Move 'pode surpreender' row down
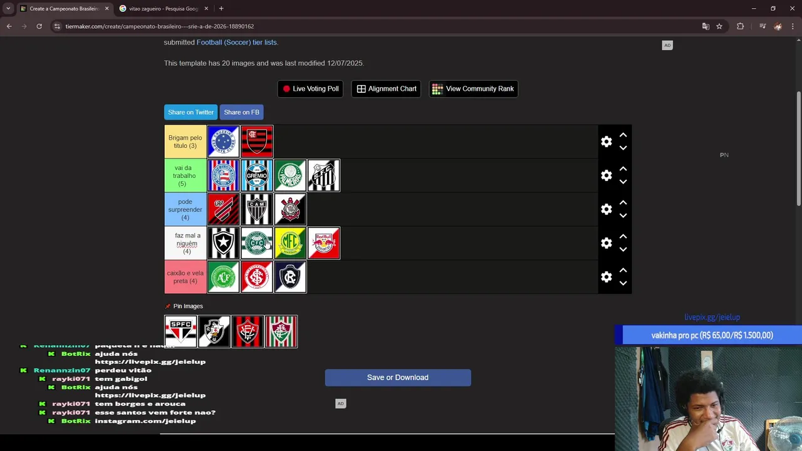Viewport: 802px width, 451px height. tap(623, 215)
